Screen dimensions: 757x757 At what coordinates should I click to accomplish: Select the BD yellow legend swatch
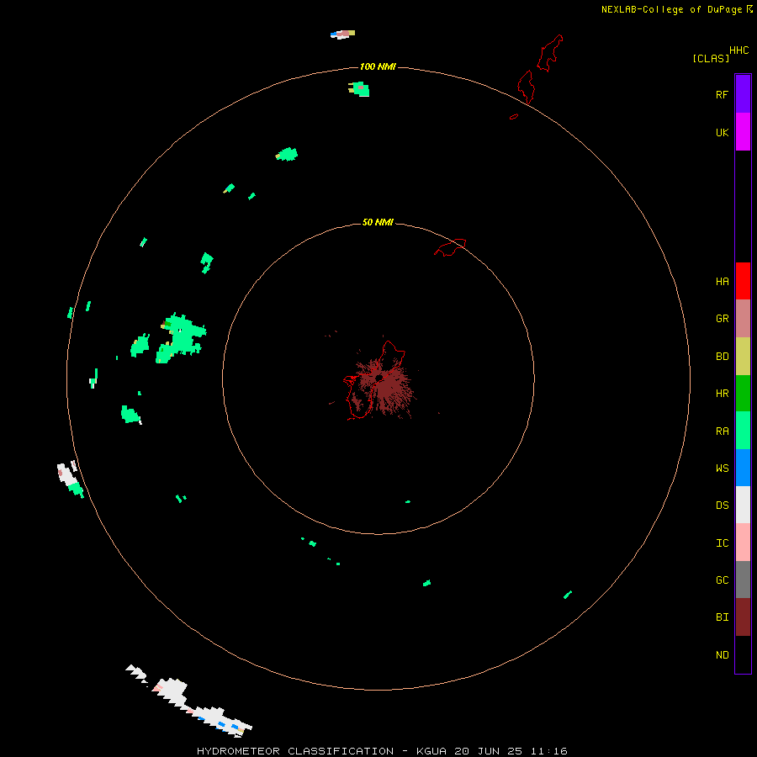pyautogui.click(x=743, y=357)
